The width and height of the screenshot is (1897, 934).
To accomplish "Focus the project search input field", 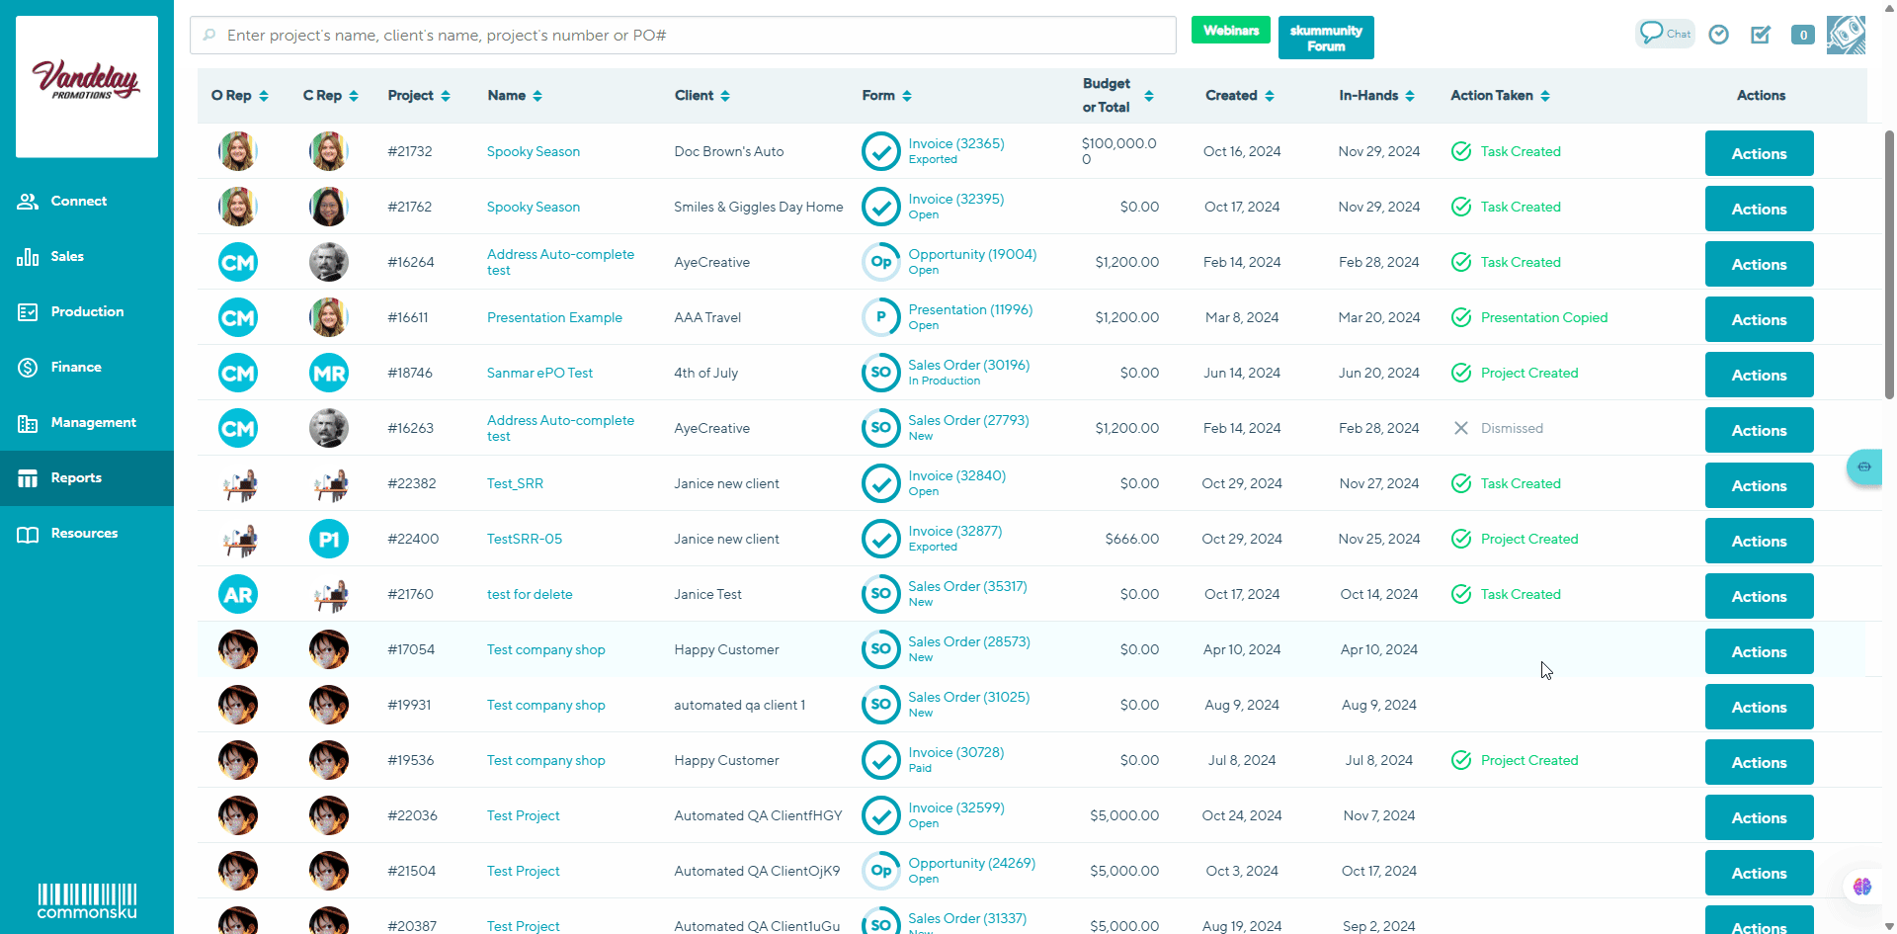I will click(682, 36).
